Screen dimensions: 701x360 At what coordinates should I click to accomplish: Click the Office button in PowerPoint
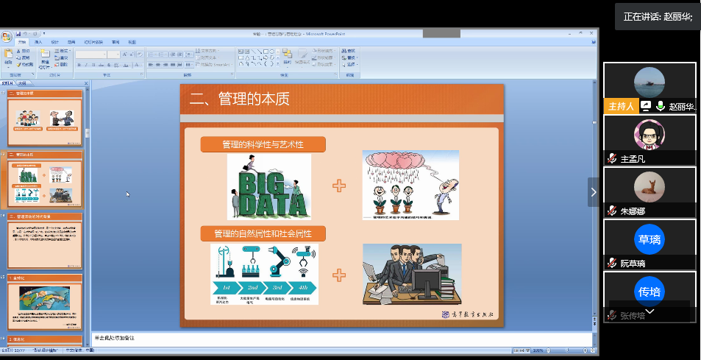tap(7, 35)
